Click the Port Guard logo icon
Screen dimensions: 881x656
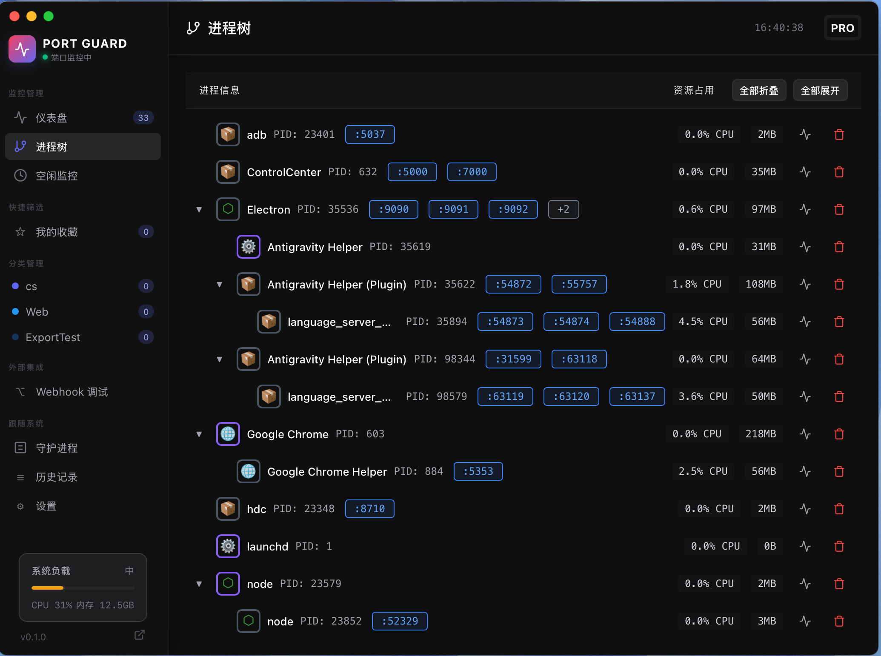(x=22, y=49)
